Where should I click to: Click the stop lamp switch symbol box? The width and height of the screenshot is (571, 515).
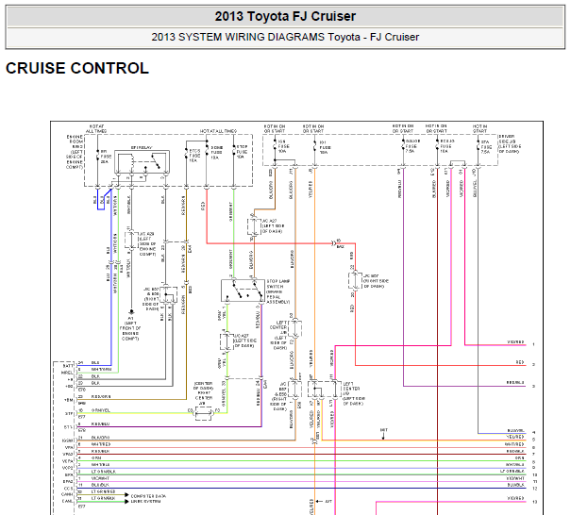[x=243, y=291]
